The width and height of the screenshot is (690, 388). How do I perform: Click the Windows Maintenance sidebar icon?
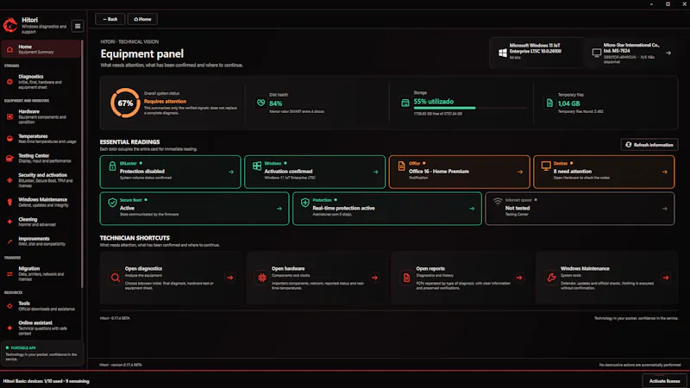tap(9, 202)
